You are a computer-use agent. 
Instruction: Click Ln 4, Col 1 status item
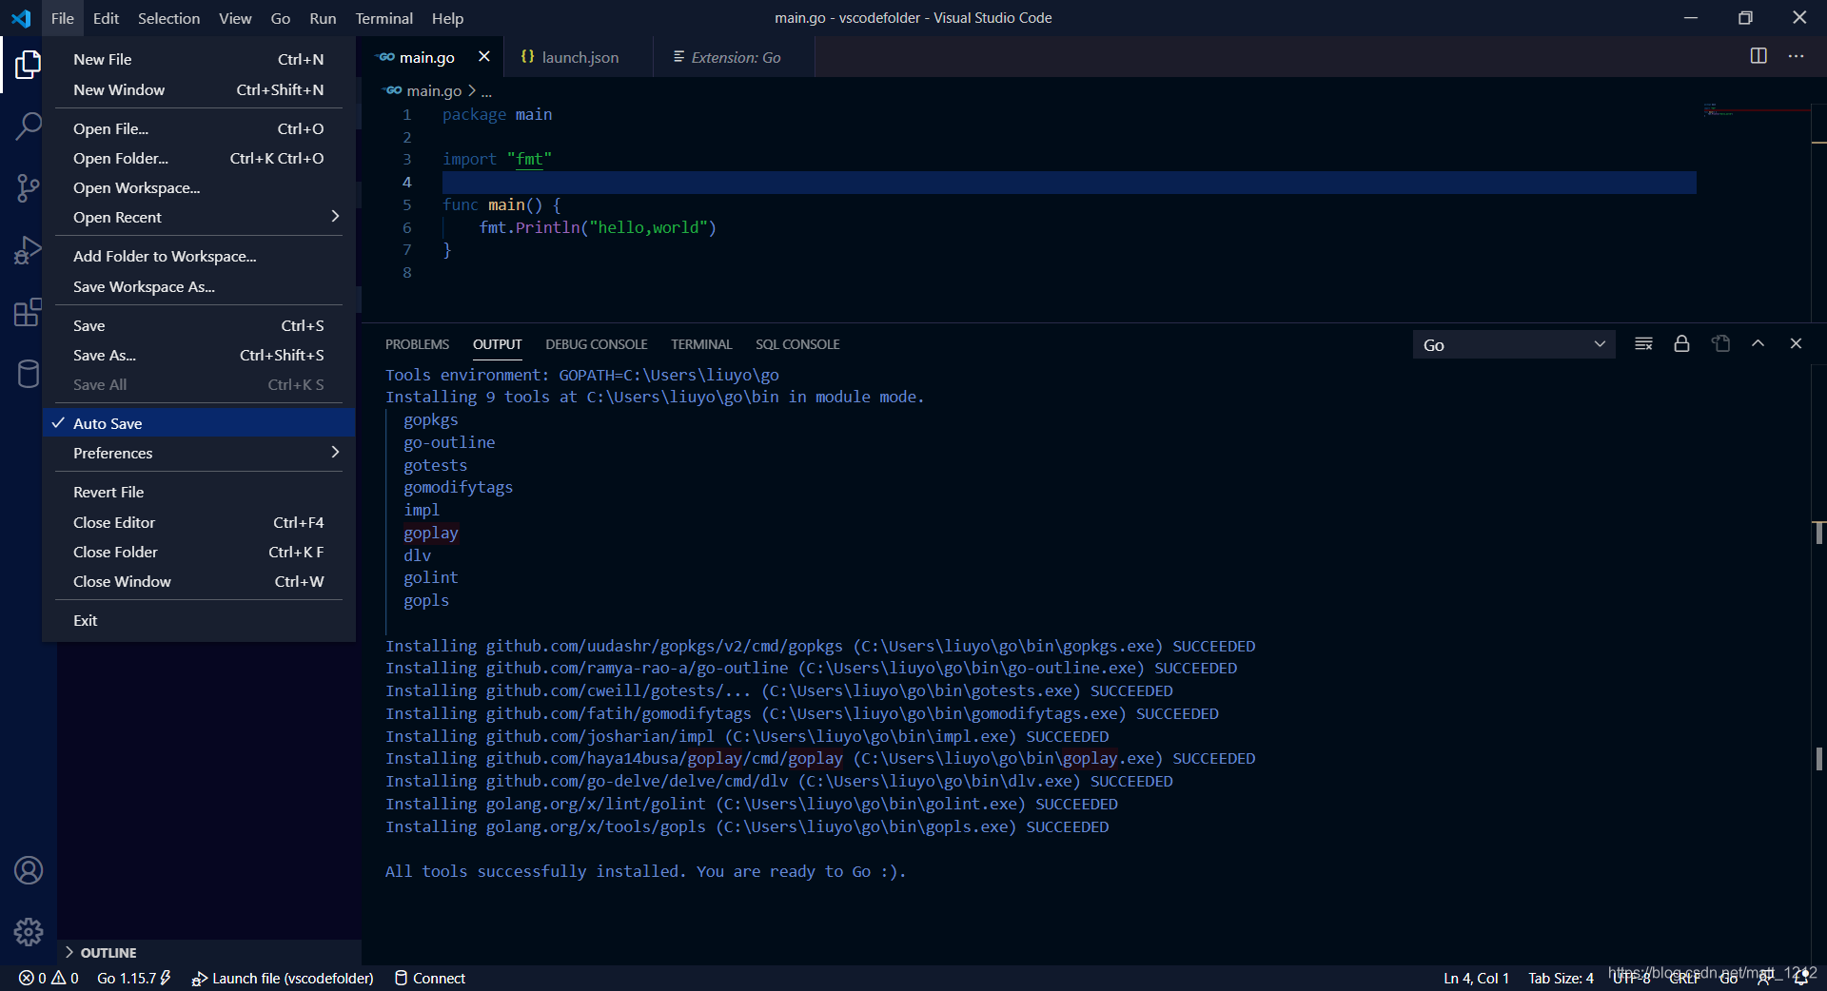[x=1476, y=978]
